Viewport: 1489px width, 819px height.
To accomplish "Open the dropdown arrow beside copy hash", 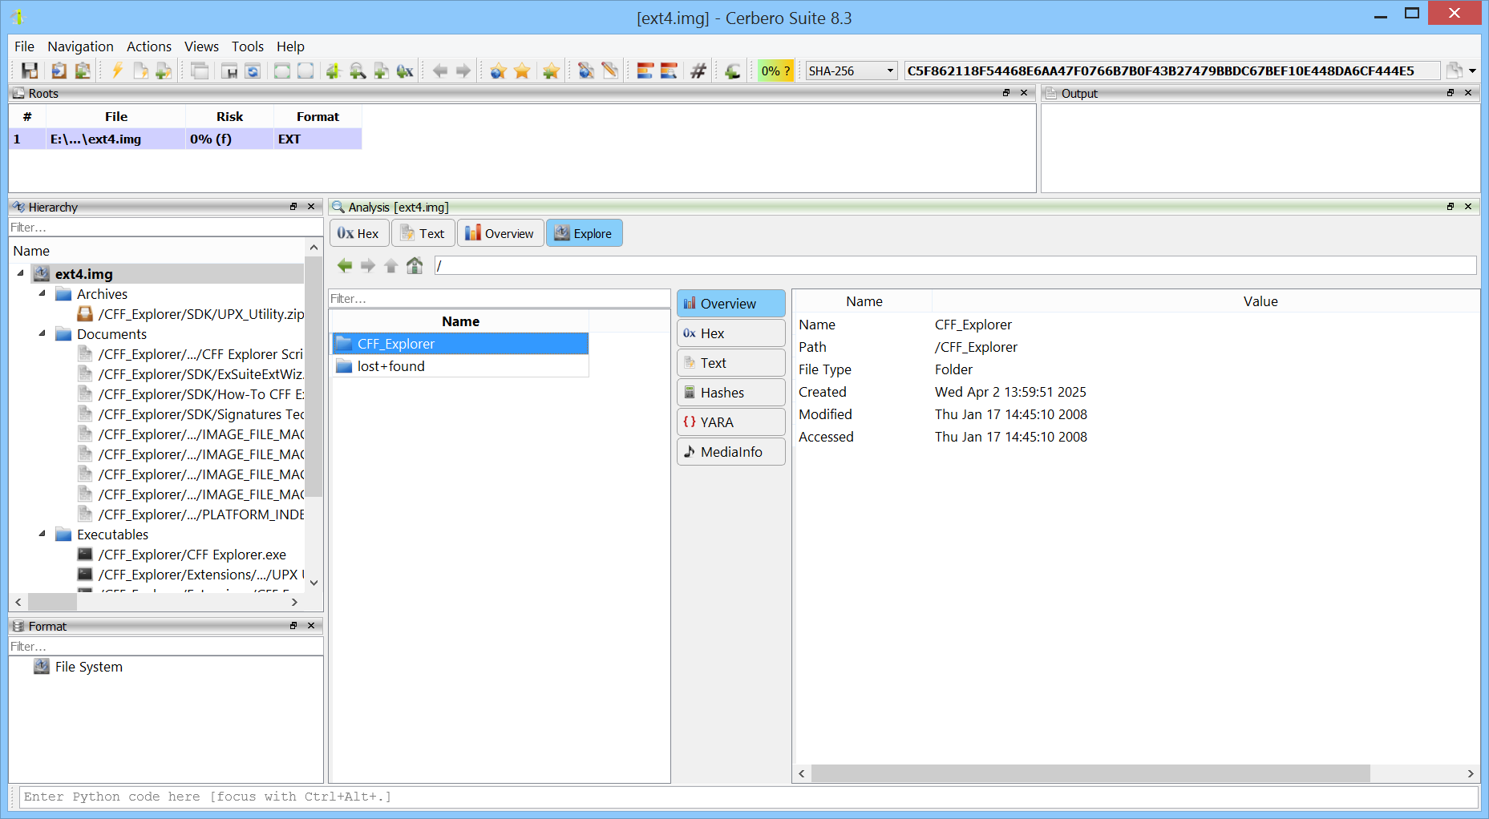I will [x=1473, y=71].
